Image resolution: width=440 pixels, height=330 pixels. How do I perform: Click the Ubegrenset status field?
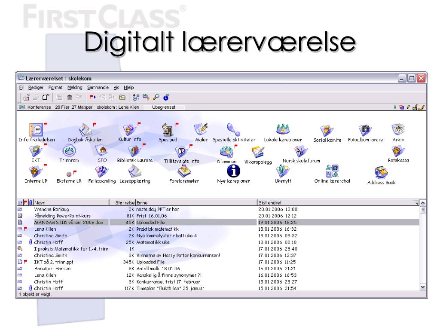click(164, 107)
